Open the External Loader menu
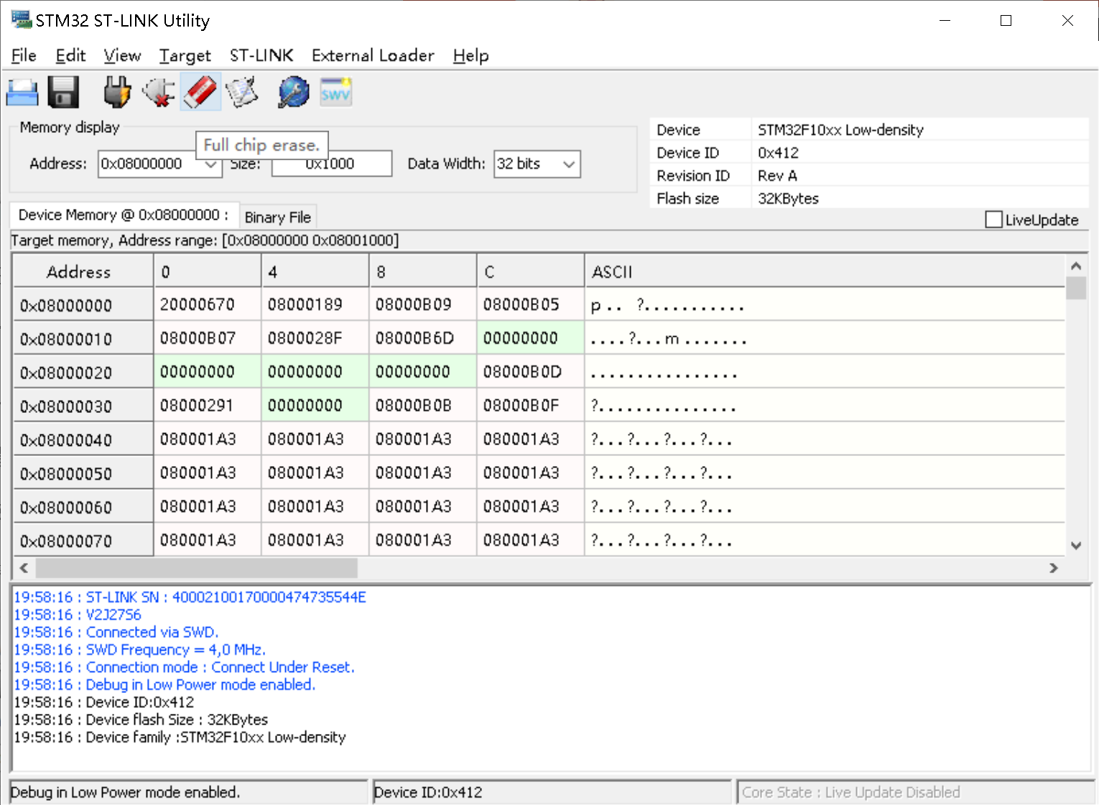Image resolution: width=1099 pixels, height=805 pixels. pyautogui.click(x=373, y=55)
